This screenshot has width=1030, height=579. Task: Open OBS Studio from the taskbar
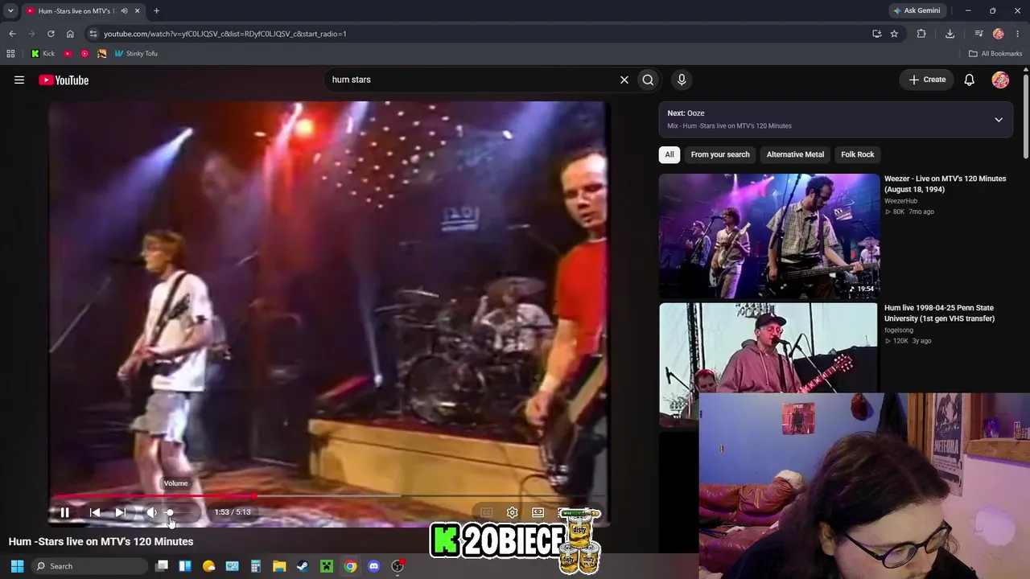pos(397,566)
